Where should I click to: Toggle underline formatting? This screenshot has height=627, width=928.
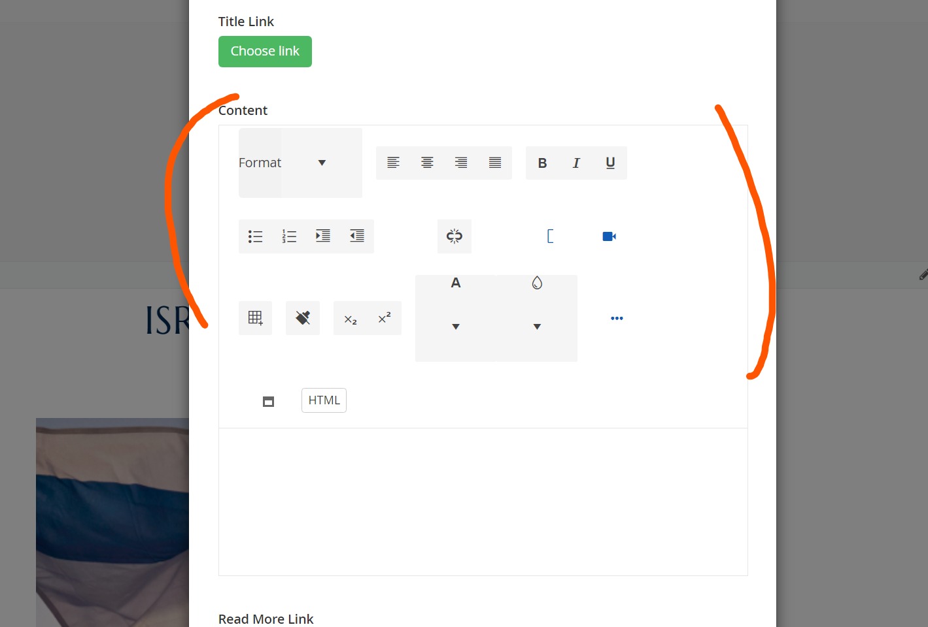(610, 163)
